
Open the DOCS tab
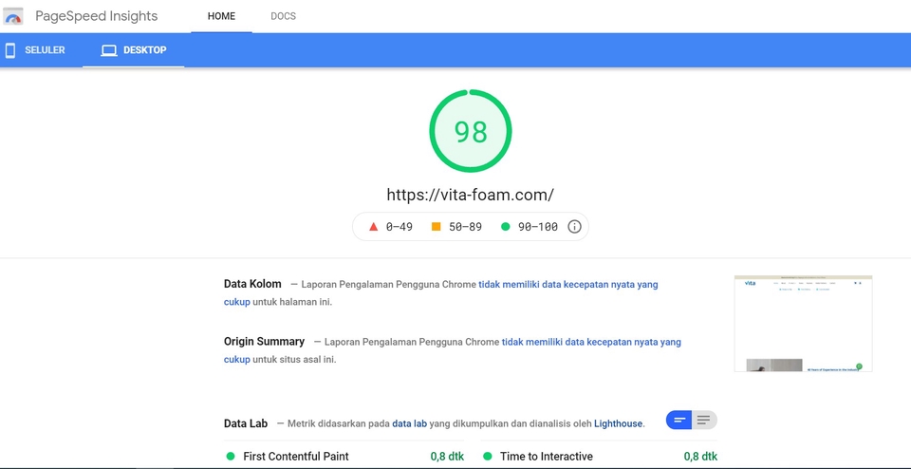[284, 16]
